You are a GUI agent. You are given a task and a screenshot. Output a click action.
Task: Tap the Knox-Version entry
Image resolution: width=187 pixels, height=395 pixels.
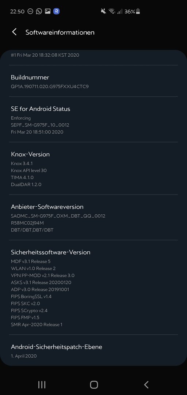point(93,169)
